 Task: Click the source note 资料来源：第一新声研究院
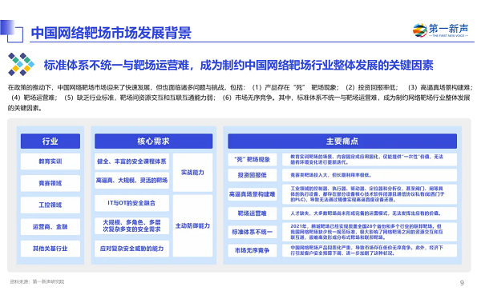37,281
